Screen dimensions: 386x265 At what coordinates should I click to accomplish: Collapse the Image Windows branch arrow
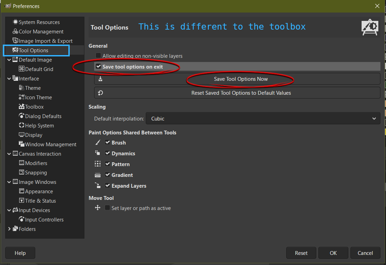click(x=9, y=182)
